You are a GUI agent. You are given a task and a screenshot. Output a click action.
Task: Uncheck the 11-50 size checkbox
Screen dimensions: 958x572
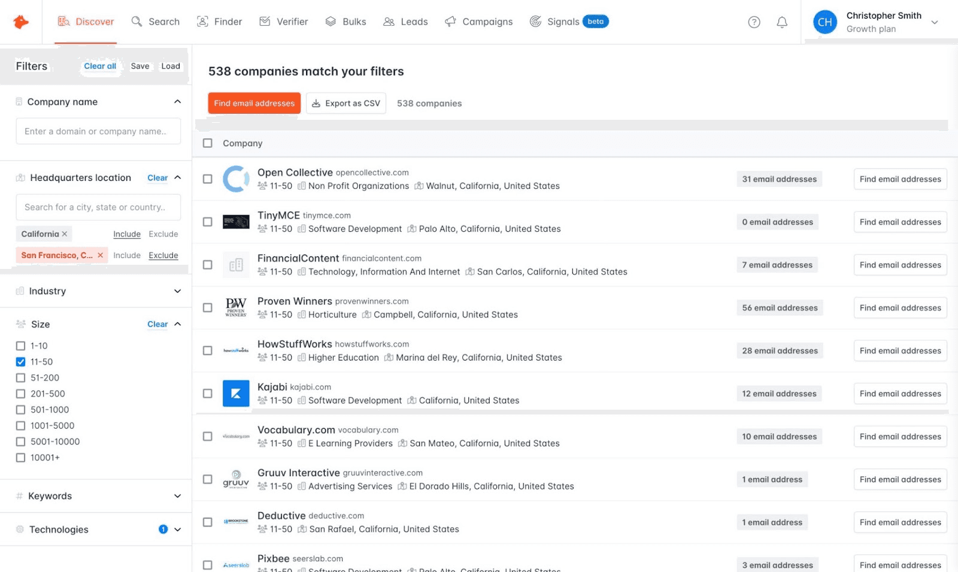pyautogui.click(x=20, y=362)
